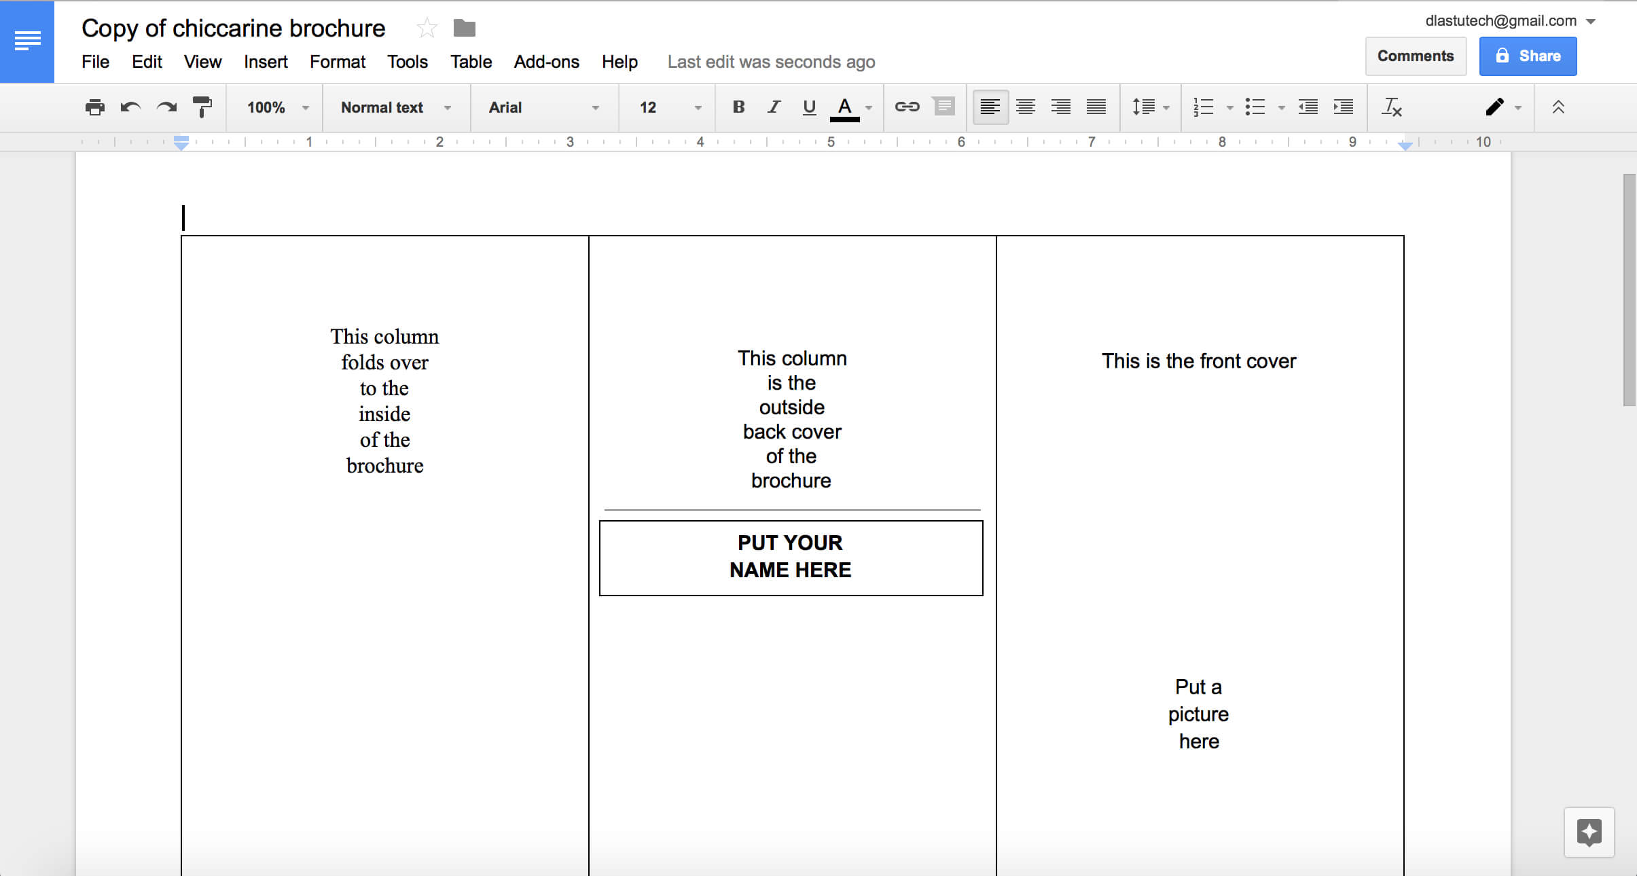Viewport: 1637px width, 876px height.
Task: Click the left text alignment icon
Action: coord(988,106)
